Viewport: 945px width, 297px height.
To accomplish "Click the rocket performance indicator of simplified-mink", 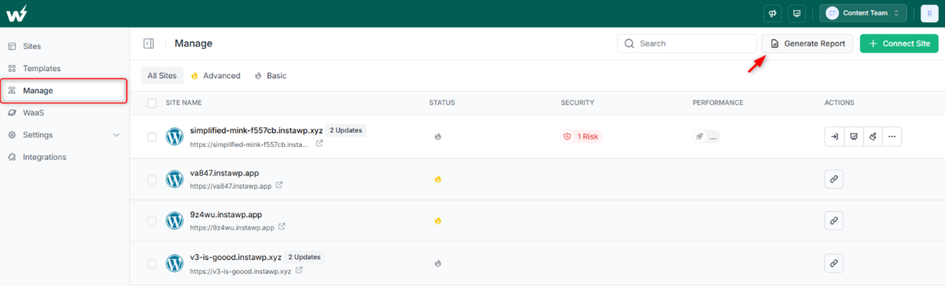I will click(x=706, y=137).
